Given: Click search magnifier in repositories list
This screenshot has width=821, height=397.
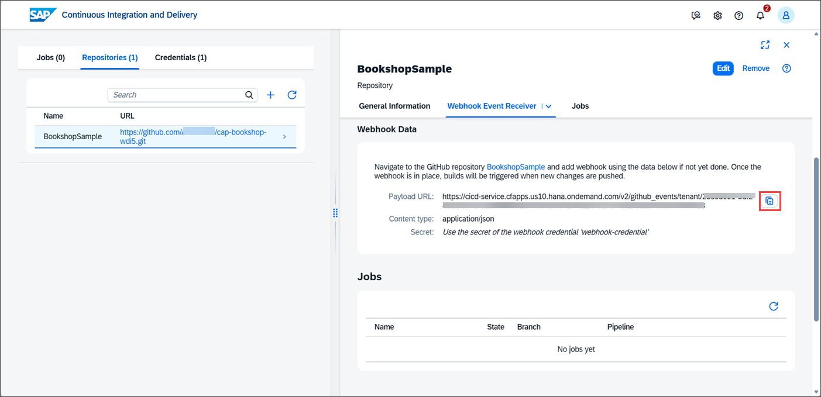Looking at the screenshot, I should 249,95.
